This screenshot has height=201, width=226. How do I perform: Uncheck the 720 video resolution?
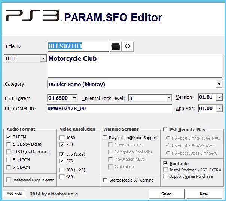pos(62,144)
